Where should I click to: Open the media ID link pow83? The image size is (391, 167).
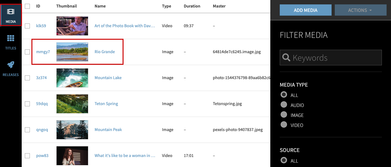coord(42,155)
